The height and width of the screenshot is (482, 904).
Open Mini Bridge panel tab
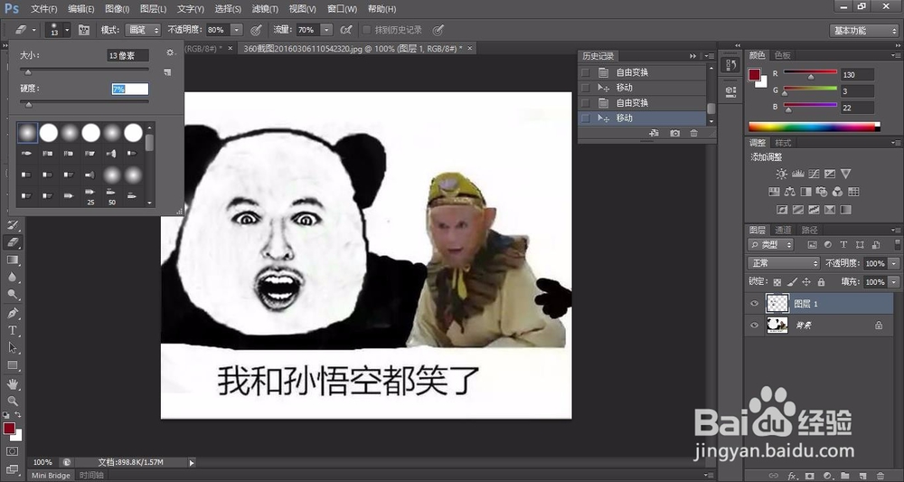coord(51,475)
